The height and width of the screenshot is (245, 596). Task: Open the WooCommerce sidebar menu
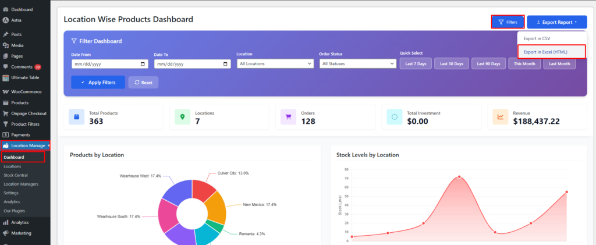click(26, 92)
